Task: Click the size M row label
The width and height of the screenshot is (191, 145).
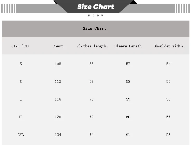Action: point(21,81)
